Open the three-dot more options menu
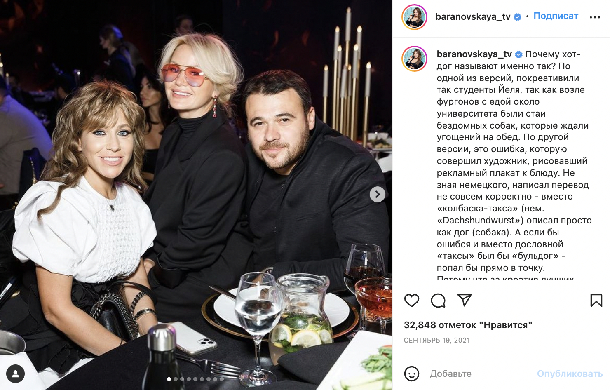This screenshot has height=390, width=610. point(595,17)
